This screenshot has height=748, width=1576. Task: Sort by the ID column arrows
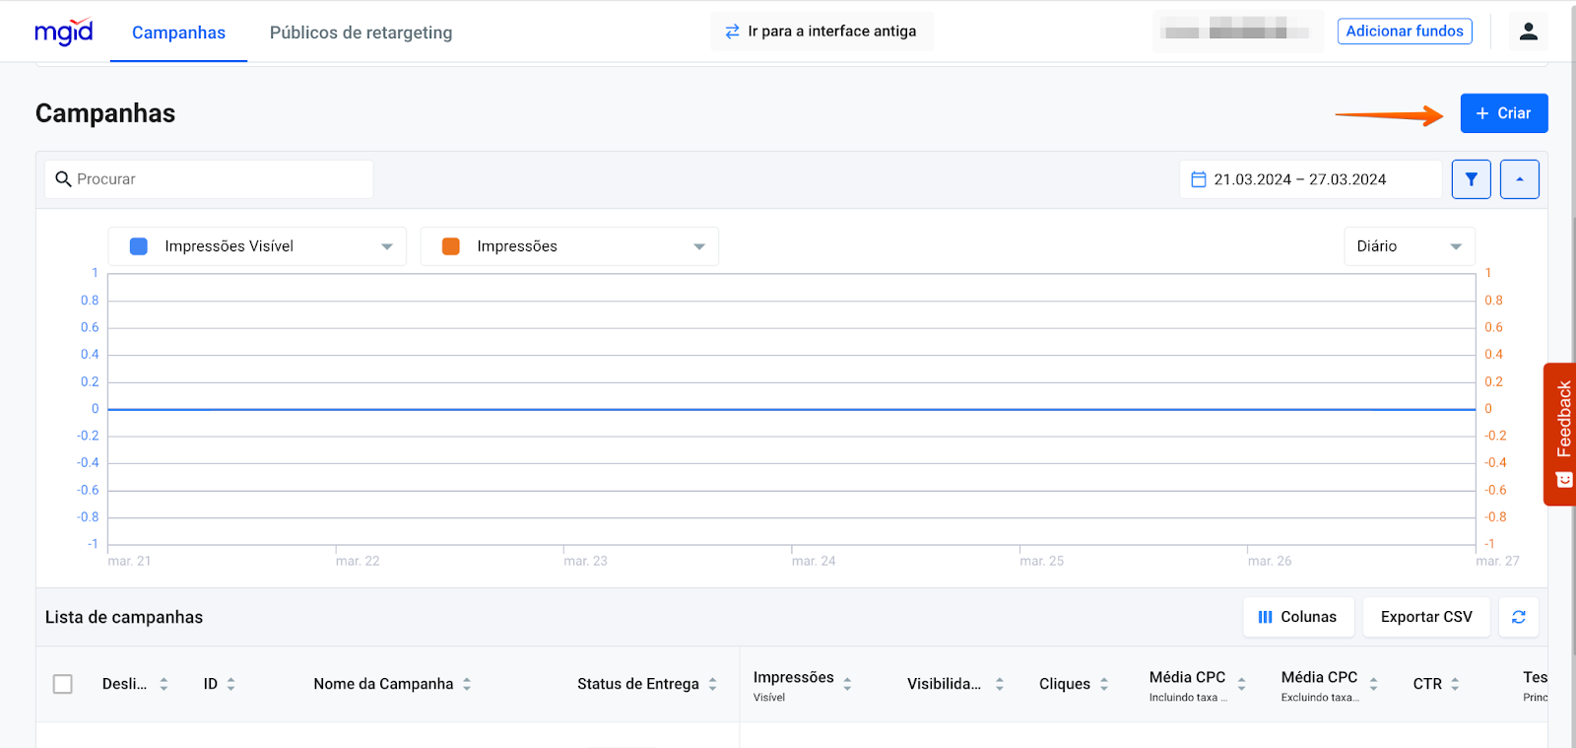[230, 684]
